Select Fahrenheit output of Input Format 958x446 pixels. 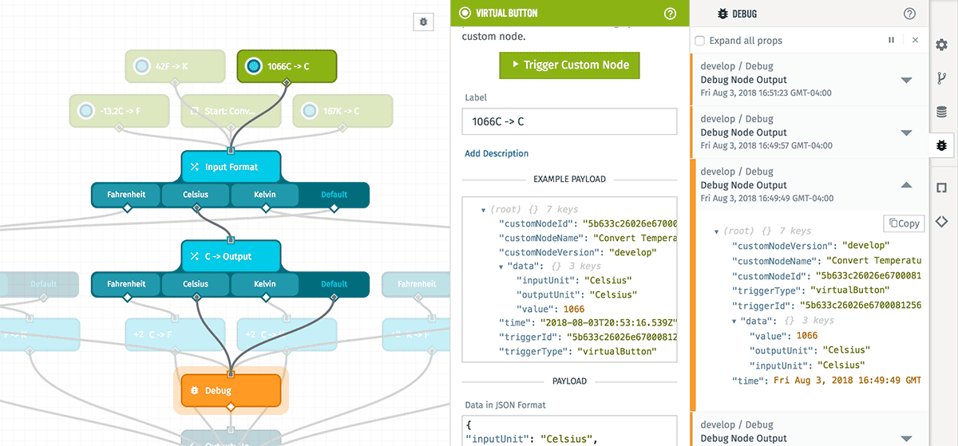coord(126,195)
